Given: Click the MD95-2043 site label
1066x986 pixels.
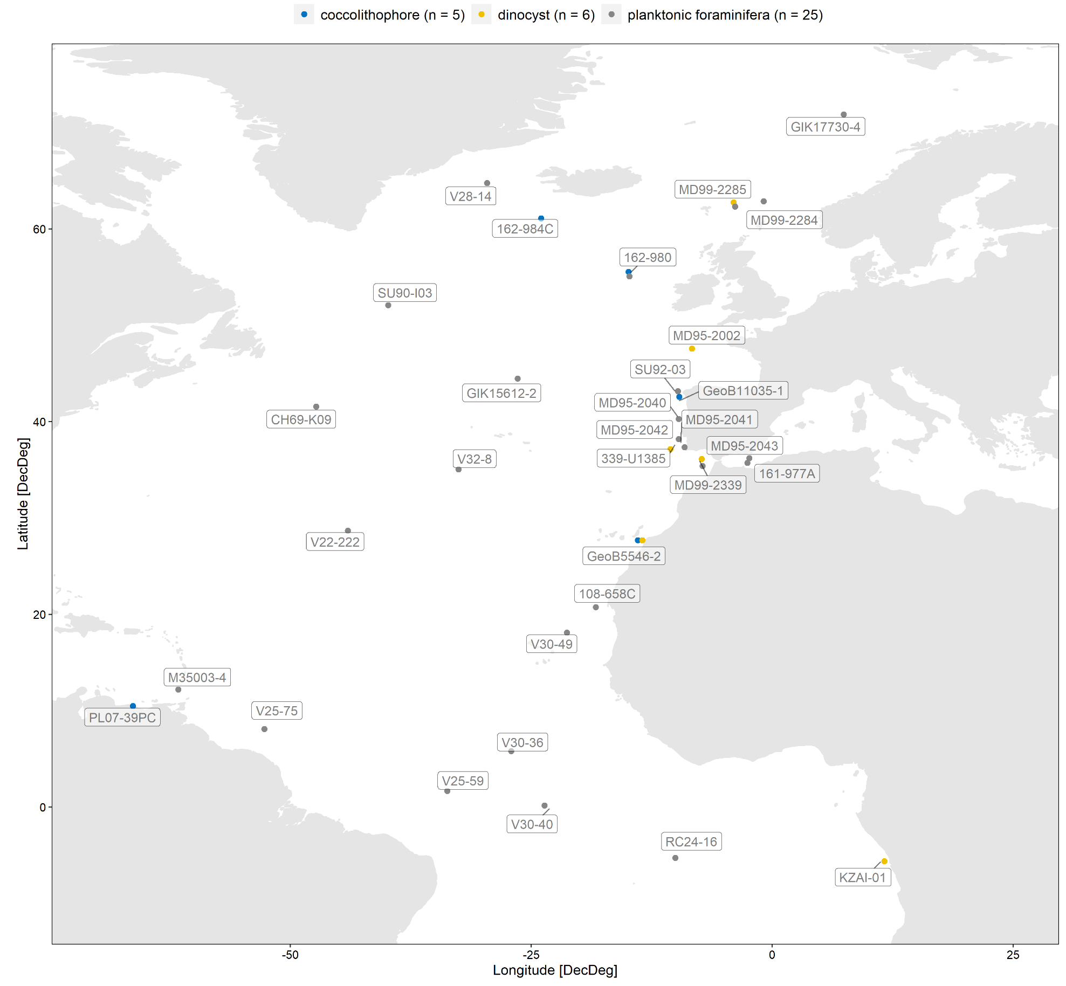Looking at the screenshot, I should tap(744, 446).
